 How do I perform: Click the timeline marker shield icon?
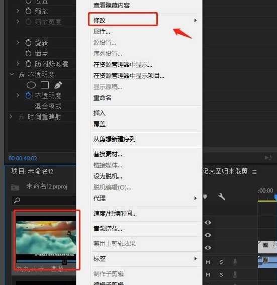tap(205, 197)
